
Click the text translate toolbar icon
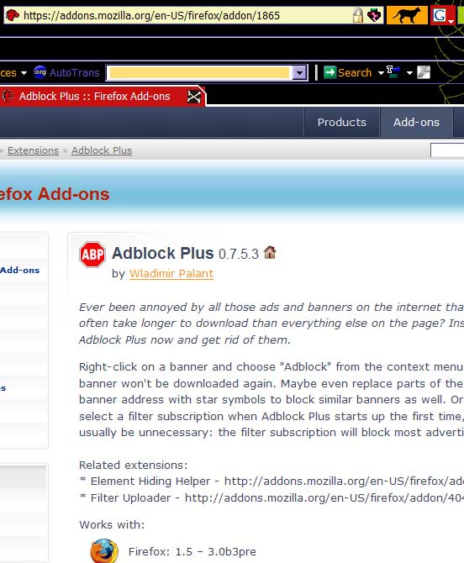[x=393, y=72]
